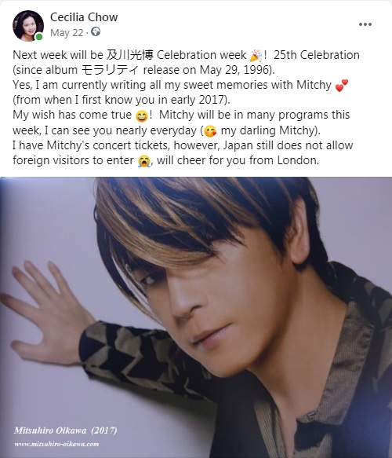Click the crying face emoji
The image size is (392, 458).
144,160
